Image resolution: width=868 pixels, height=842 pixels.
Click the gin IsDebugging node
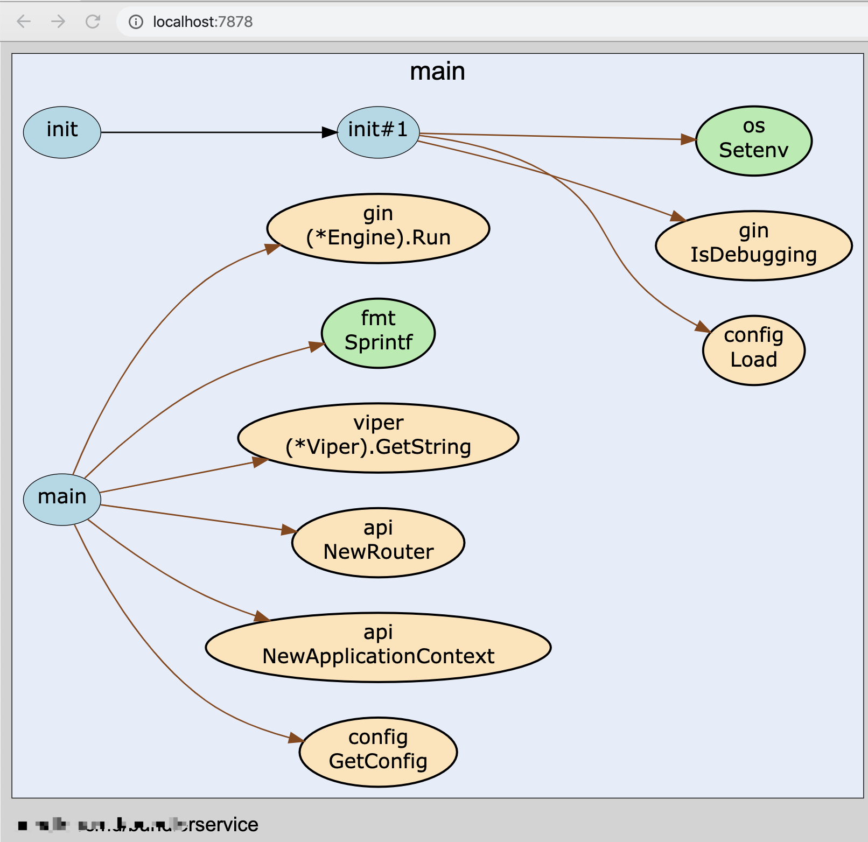click(x=753, y=245)
